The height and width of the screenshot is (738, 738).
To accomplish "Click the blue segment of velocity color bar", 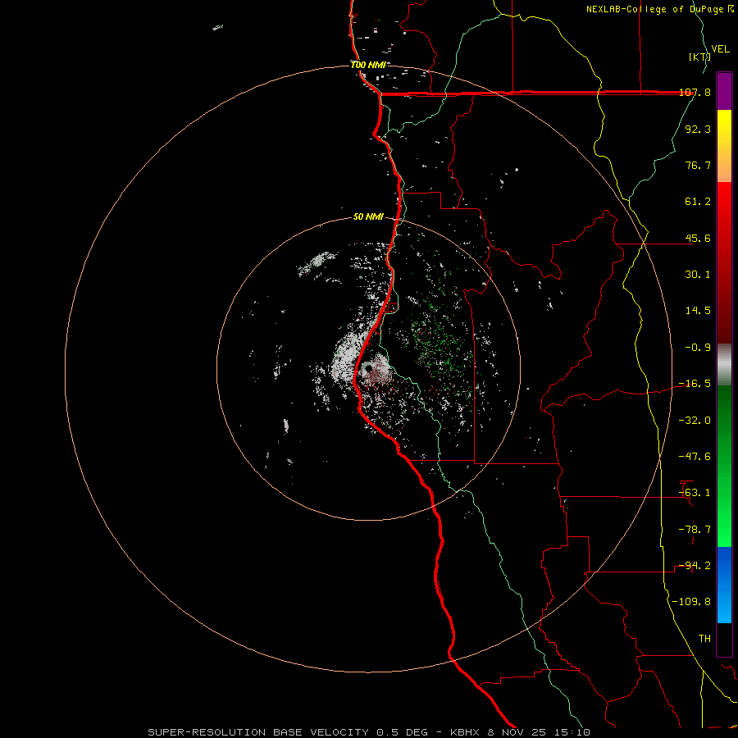I will coord(724,585).
